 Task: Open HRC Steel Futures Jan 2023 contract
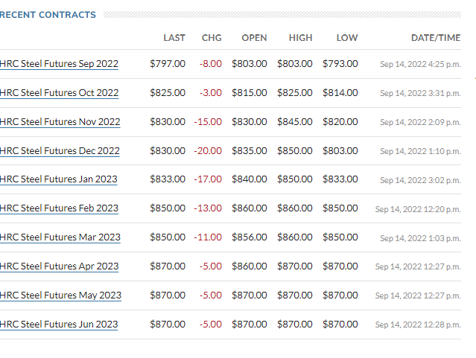point(59,179)
